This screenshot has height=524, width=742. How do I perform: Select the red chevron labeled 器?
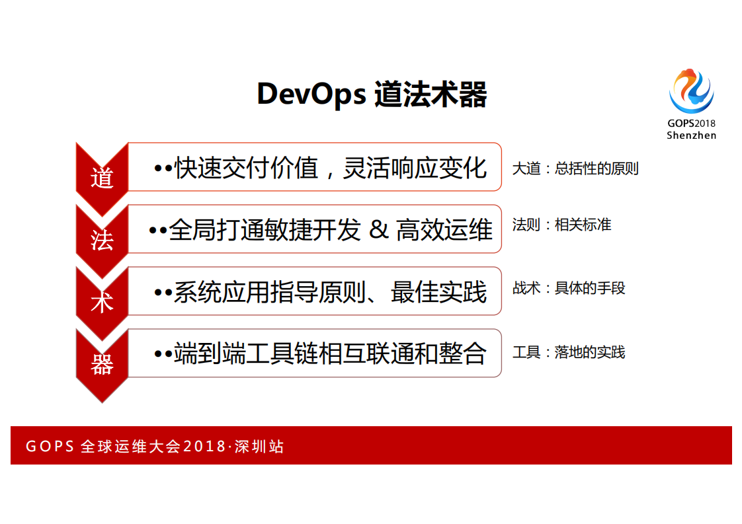[103, 359]
